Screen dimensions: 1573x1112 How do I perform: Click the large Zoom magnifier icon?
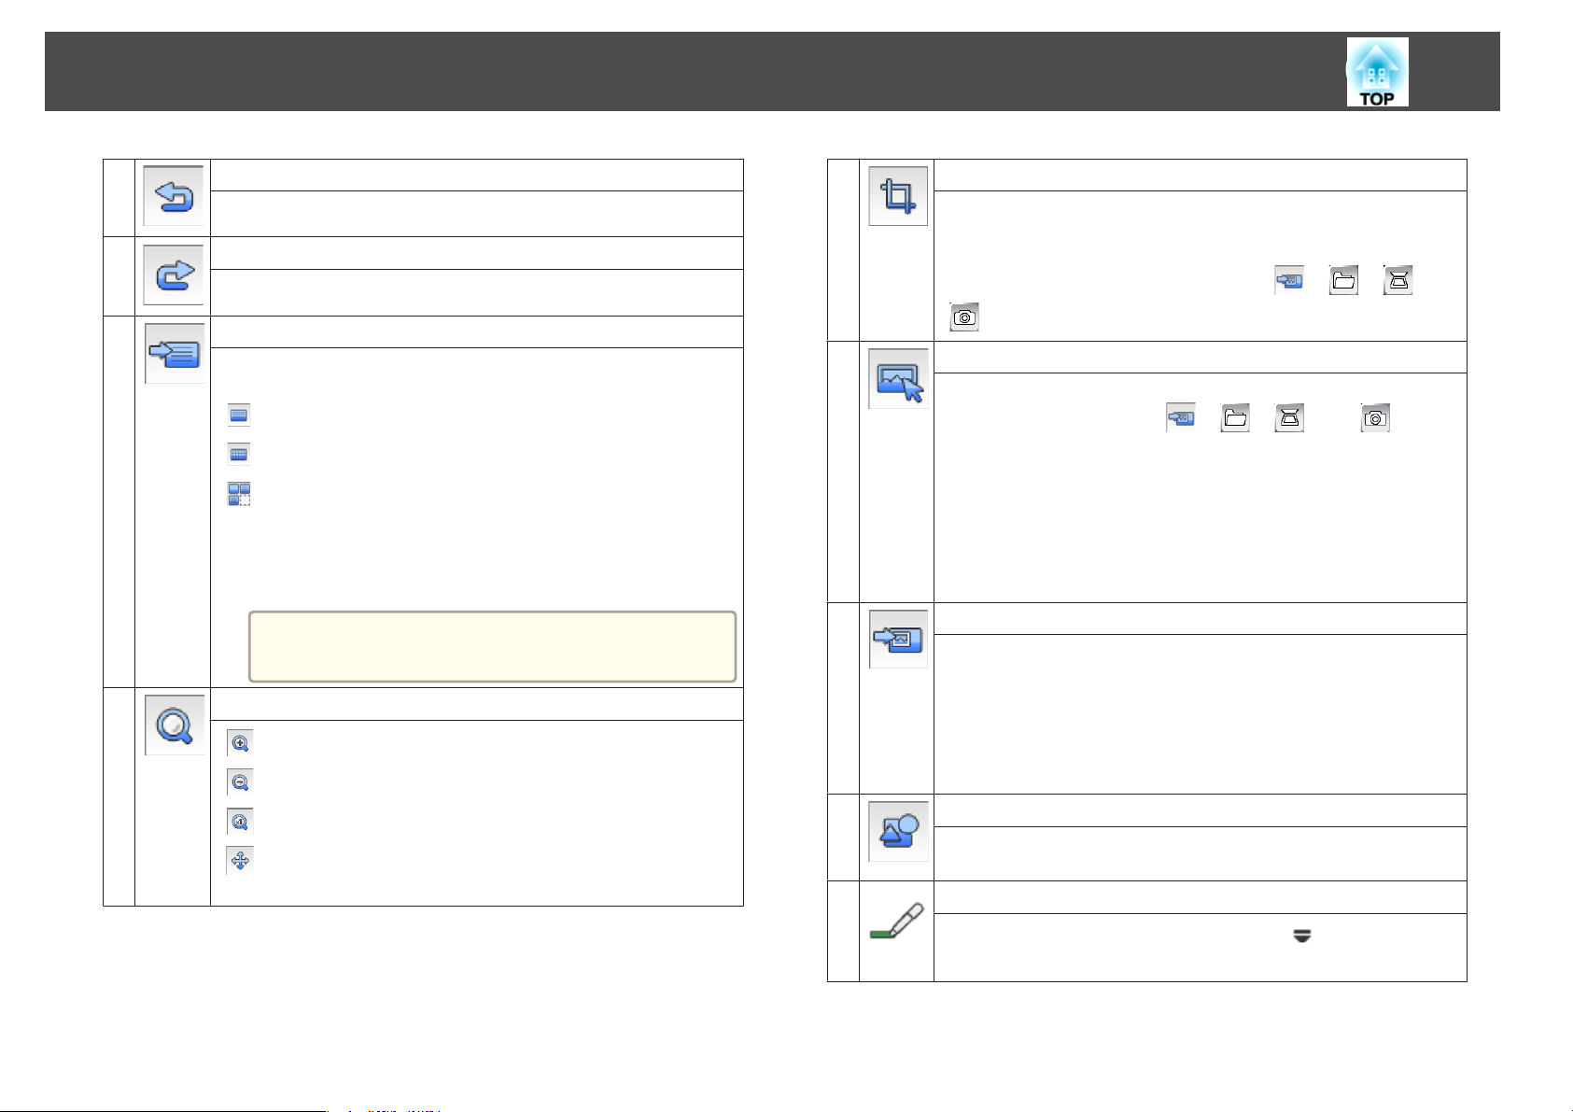(x=175, y=725)
